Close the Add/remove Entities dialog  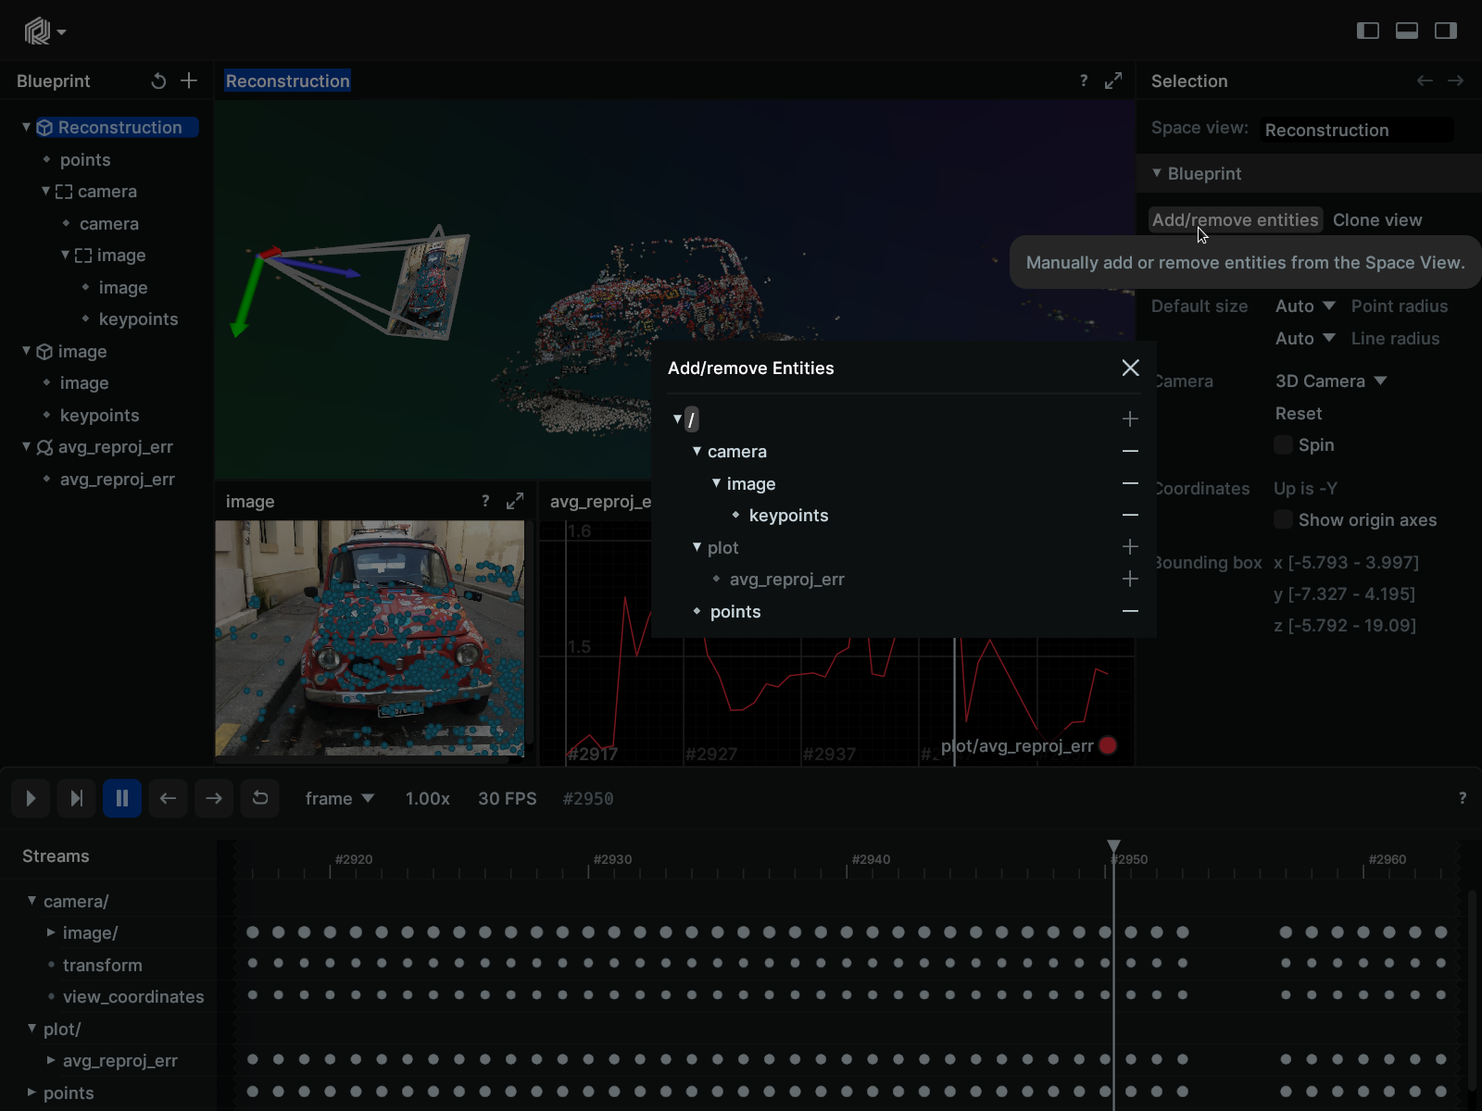[x=1130, y=368]
